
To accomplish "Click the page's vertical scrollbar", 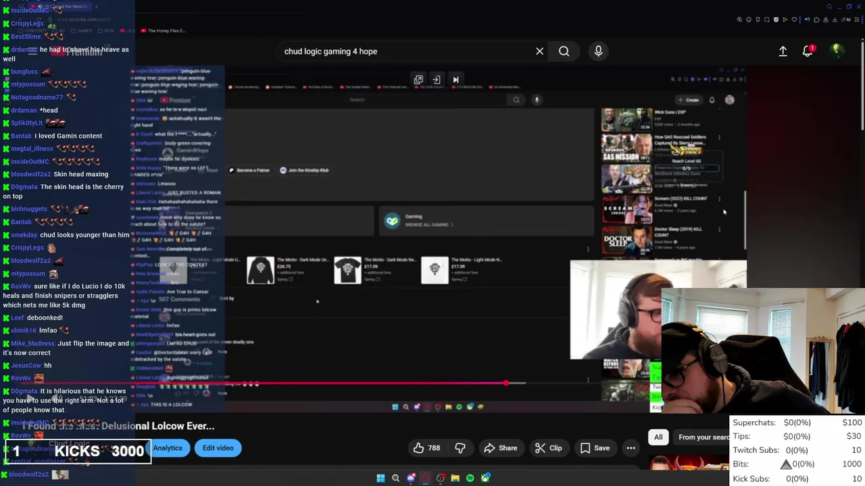I will click(x=862, y=88).
